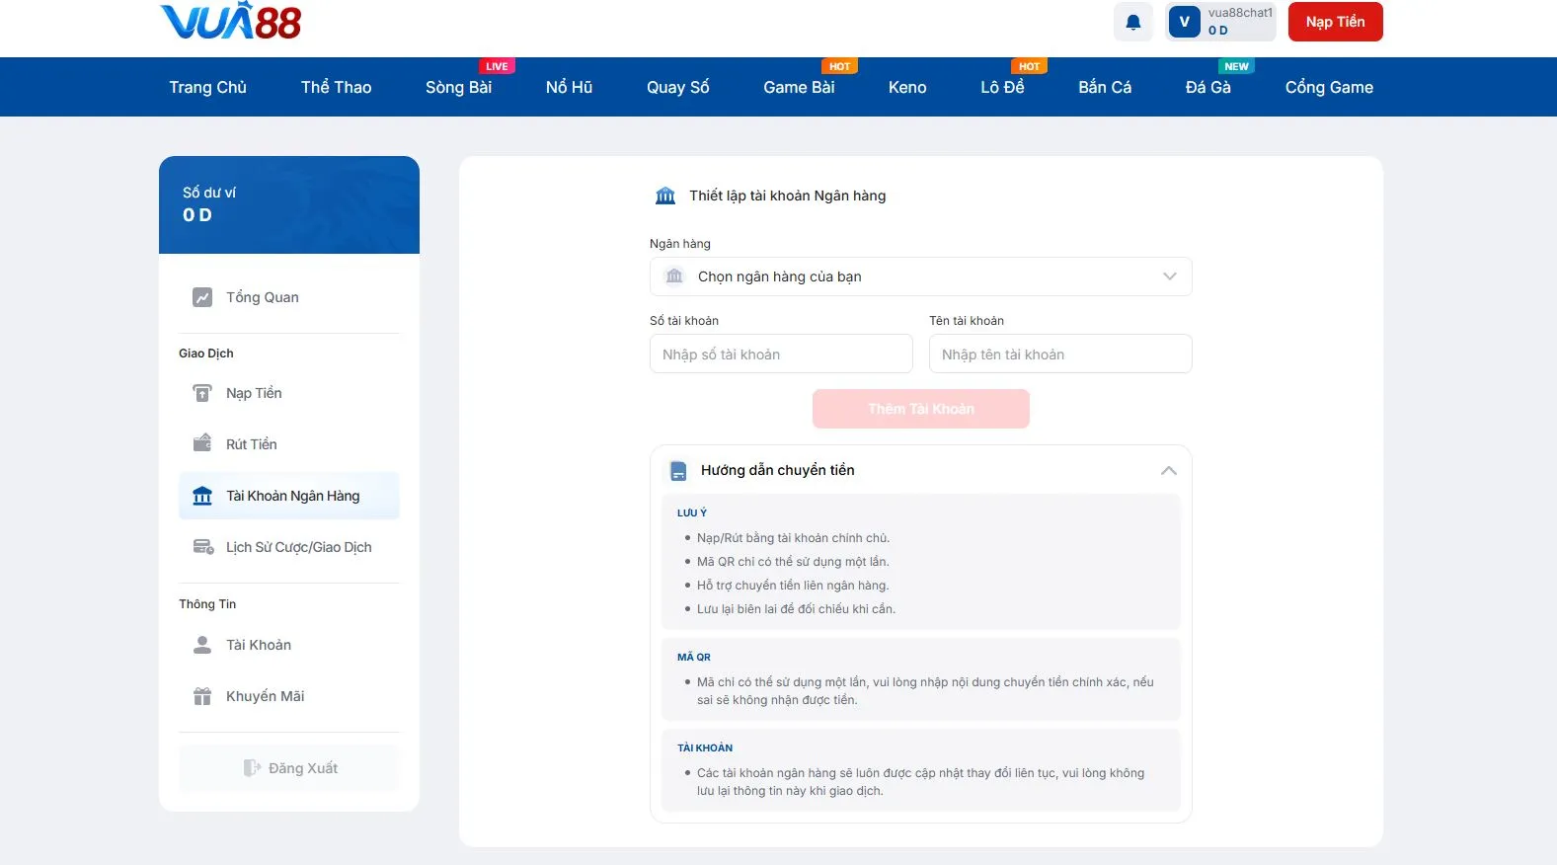Image resolution: width=1557 pixels, height=865 pixels.
Task: Click the bank dropdown chevron arrow
Action: [1169, 276]
